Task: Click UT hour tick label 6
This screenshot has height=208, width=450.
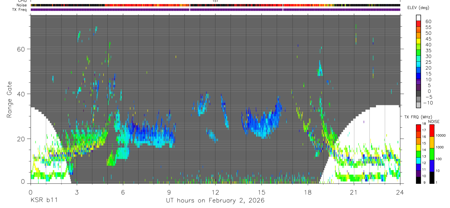Action: pos(123,192)
